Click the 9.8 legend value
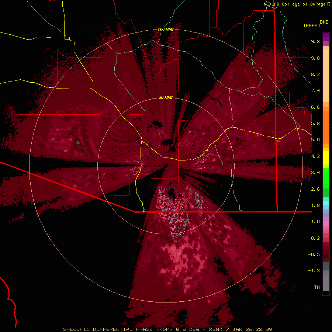 [x=315, y=41]
